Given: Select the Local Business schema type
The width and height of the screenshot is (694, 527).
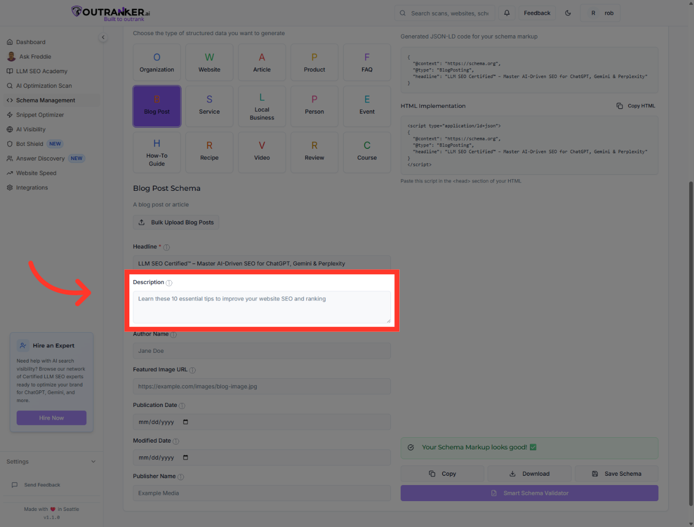Looking at the screenshot, I should [x=262, y=106].
